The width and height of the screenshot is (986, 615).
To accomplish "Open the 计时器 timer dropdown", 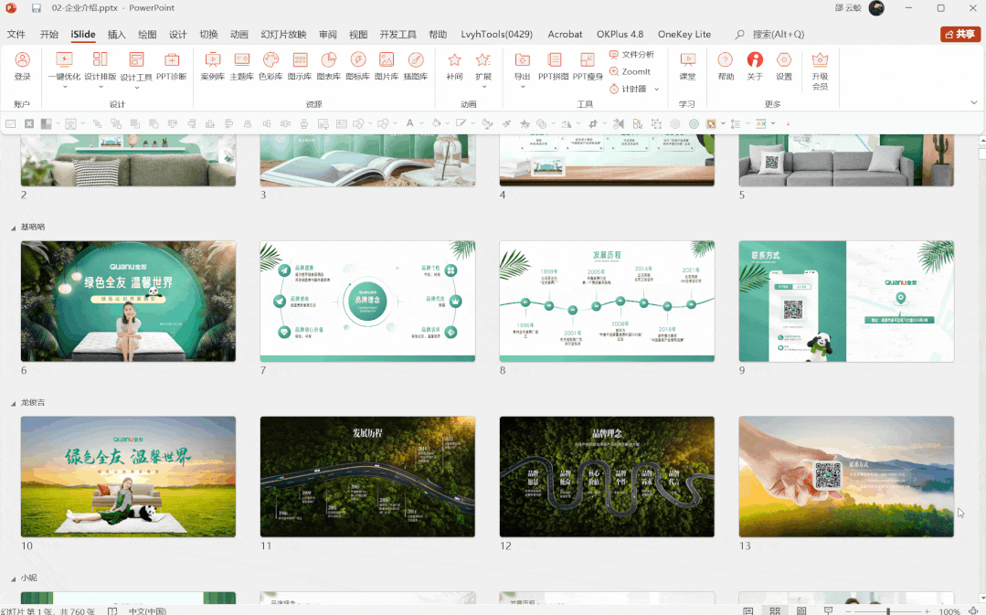I will coord(656,90).
